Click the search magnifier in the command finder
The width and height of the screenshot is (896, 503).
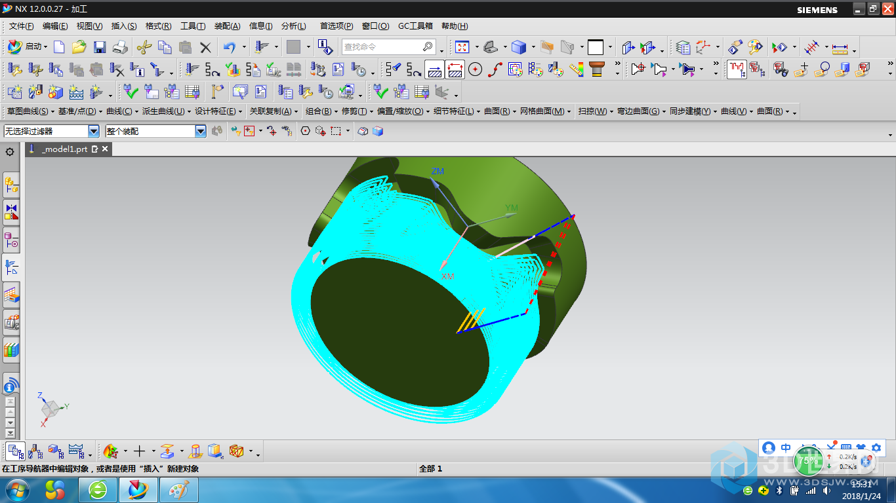(428, 47)
